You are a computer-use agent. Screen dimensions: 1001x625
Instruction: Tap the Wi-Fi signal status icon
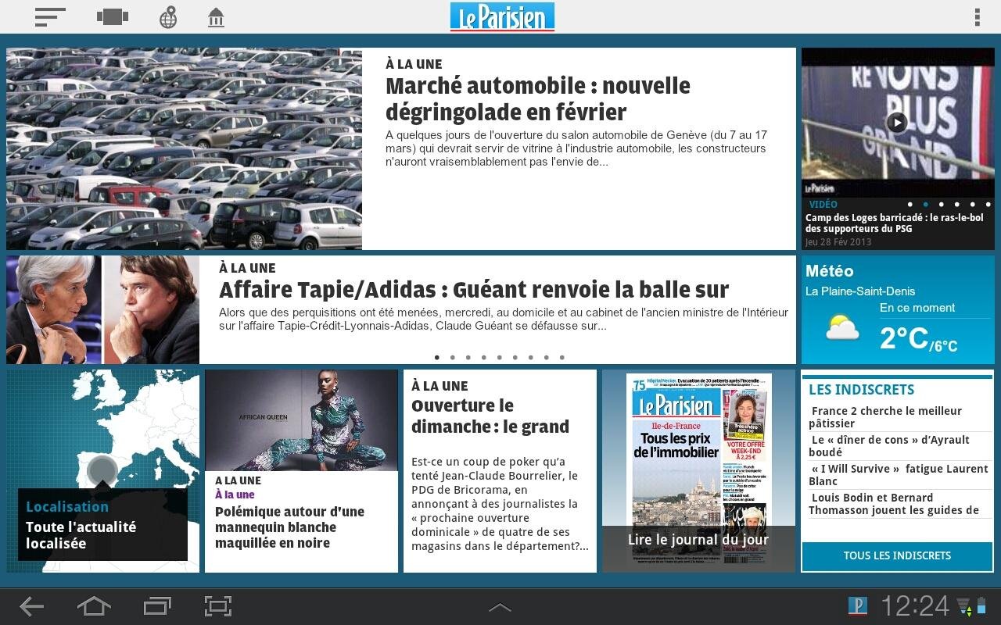pyautogui.click(x=963, y=606)
